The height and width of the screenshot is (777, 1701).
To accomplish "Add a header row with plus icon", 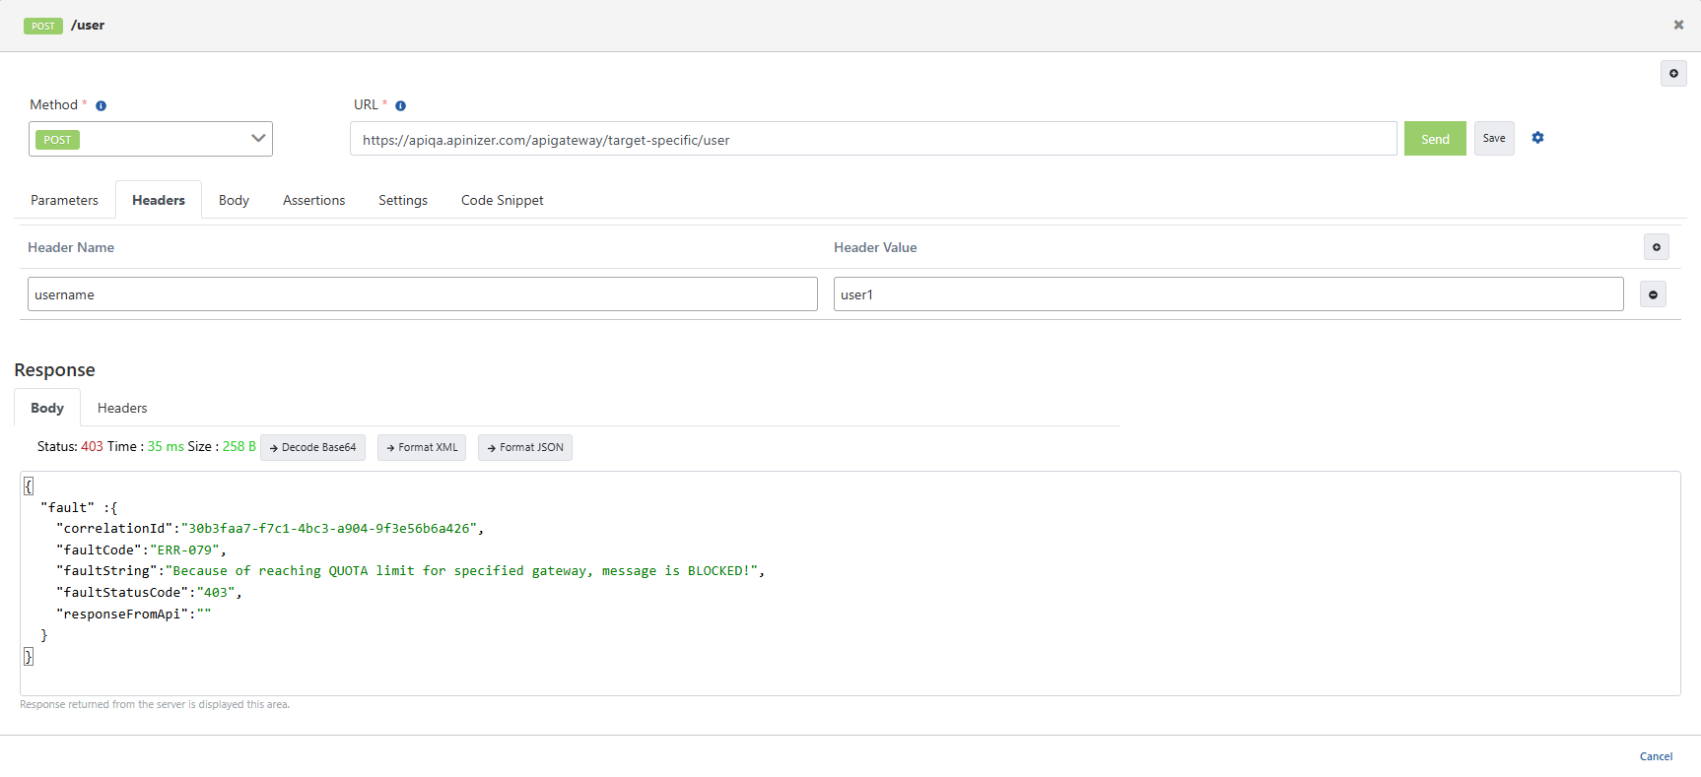I will (x=1656, y=247).
